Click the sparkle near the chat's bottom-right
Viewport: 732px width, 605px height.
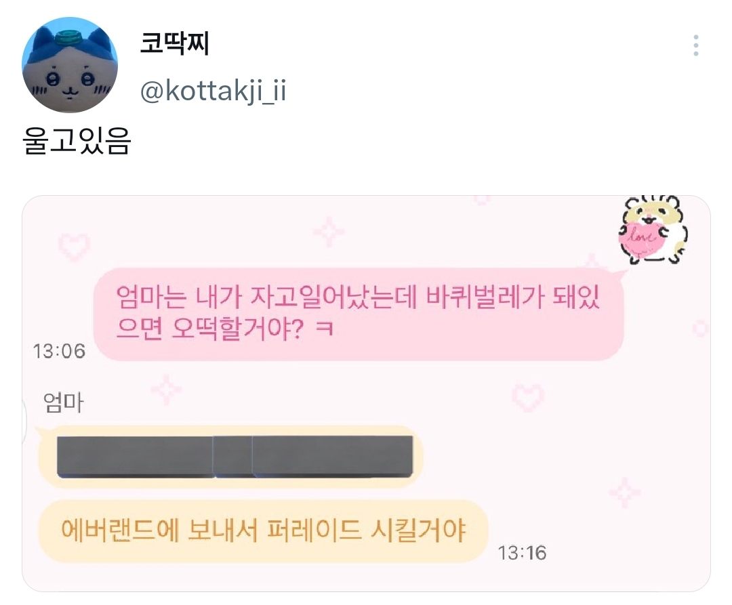coord(624,493)
